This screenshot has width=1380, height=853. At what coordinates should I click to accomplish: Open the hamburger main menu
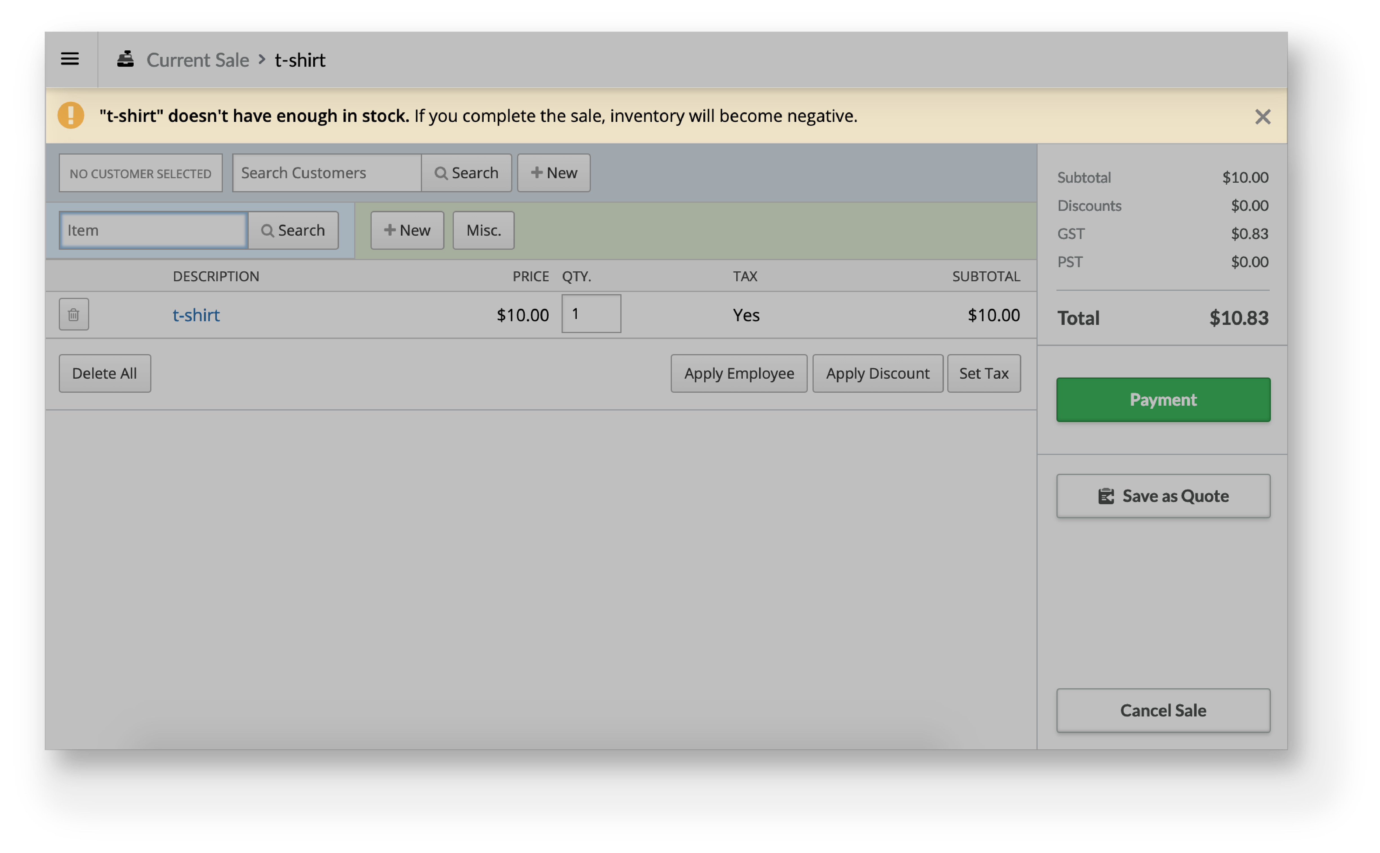(x=70, y=59)
